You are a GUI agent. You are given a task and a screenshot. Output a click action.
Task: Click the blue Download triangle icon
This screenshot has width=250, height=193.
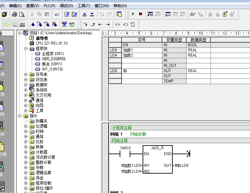92,14
